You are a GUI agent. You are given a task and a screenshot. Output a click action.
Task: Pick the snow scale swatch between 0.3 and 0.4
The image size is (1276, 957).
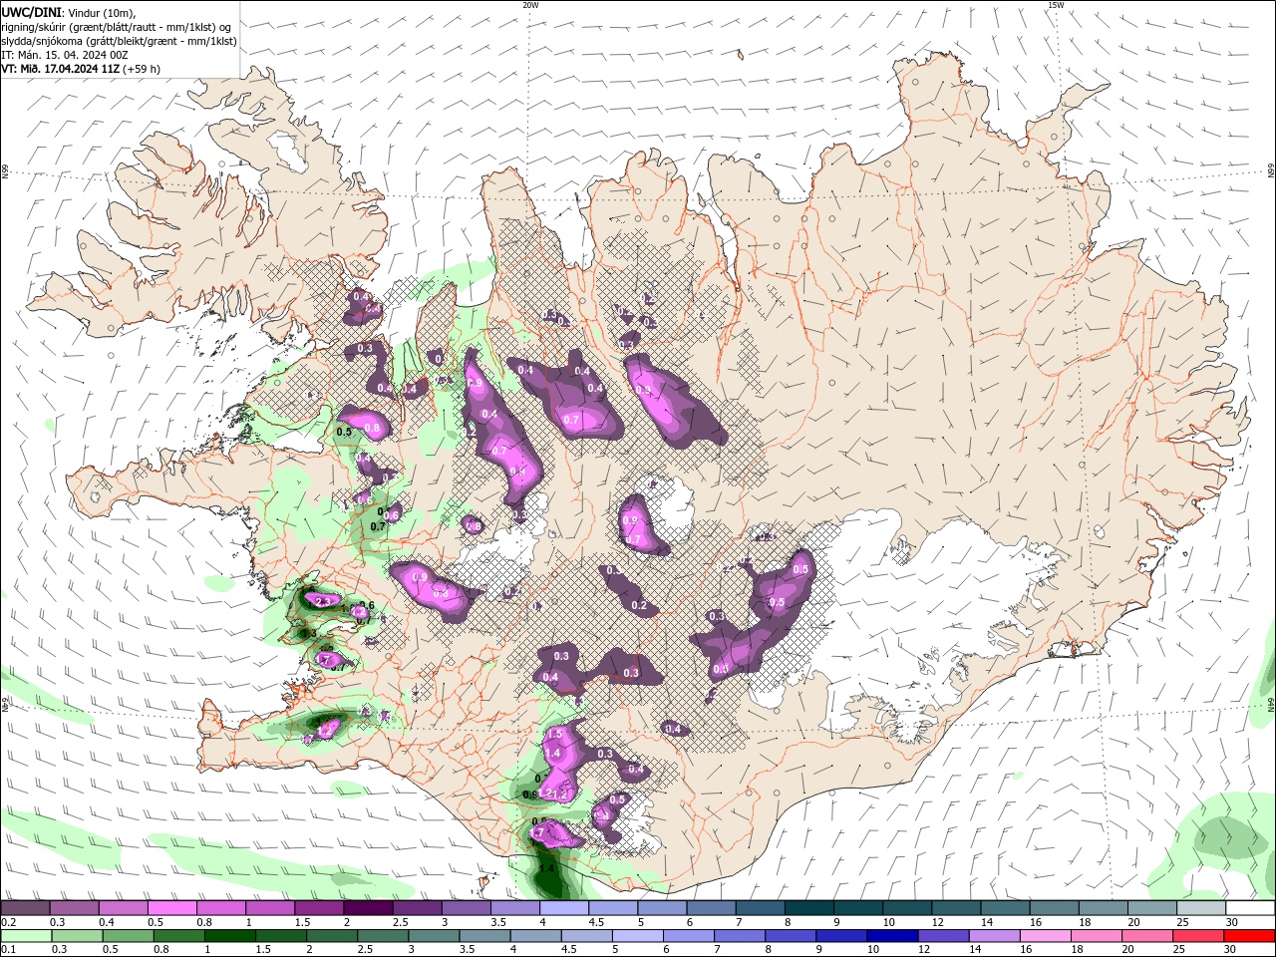coord(74,908)
